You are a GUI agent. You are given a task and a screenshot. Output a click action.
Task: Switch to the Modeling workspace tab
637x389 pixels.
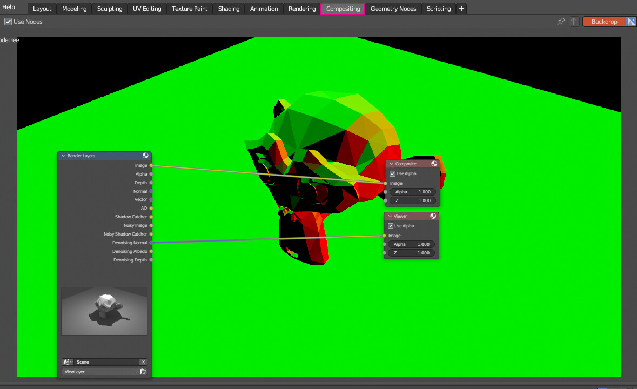[x=75, y=9]
